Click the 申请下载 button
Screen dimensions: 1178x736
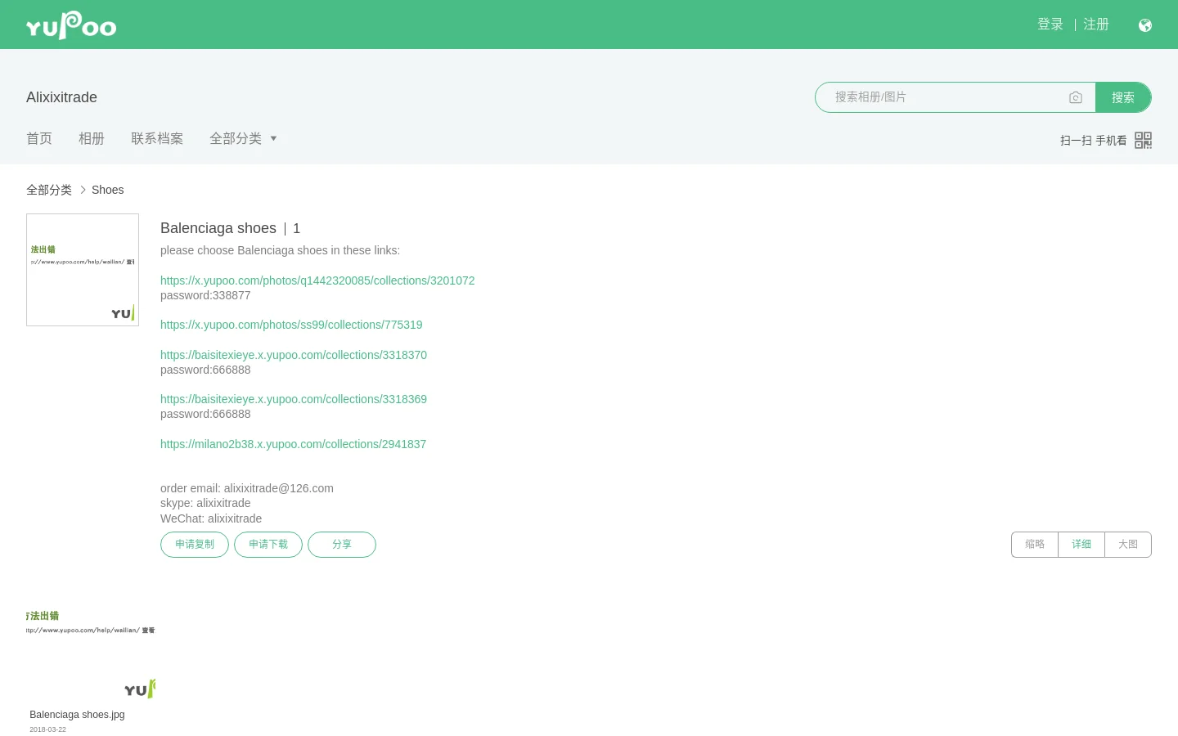click(x=268, y=545)
